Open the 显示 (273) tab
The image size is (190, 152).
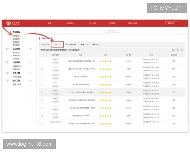click(x=46, y=44)
